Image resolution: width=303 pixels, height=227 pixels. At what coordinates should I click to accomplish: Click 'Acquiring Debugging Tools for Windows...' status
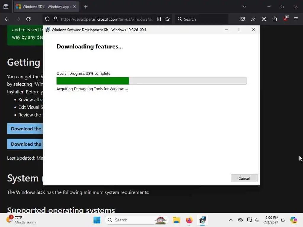(x=92, y=89)
